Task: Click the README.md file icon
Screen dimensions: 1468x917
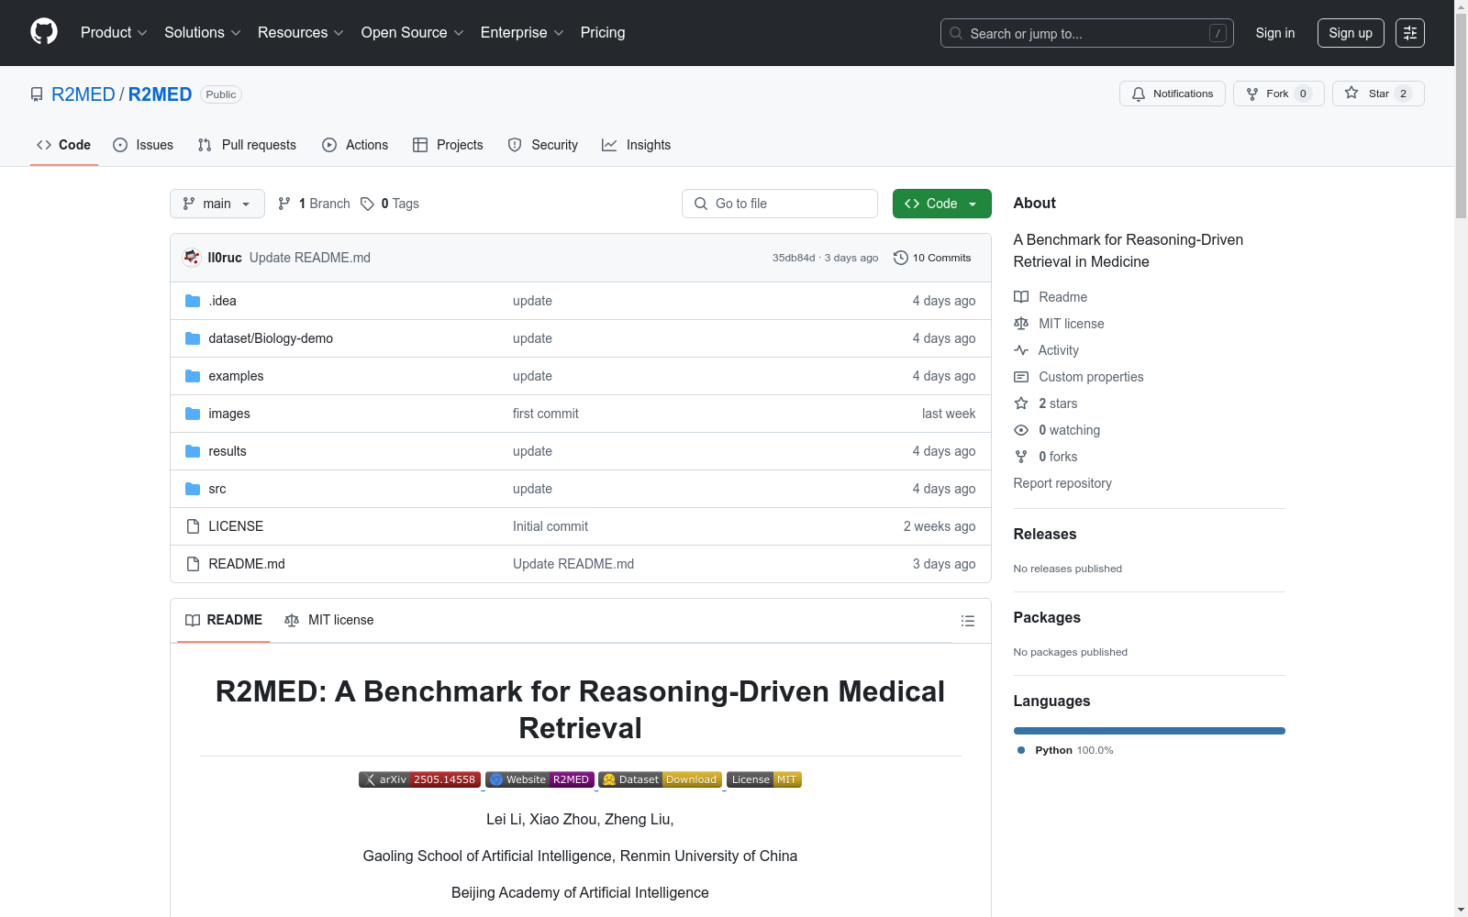Action: [x=193, y=564]
